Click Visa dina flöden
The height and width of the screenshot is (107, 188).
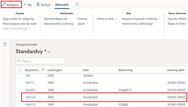[177, 19]
